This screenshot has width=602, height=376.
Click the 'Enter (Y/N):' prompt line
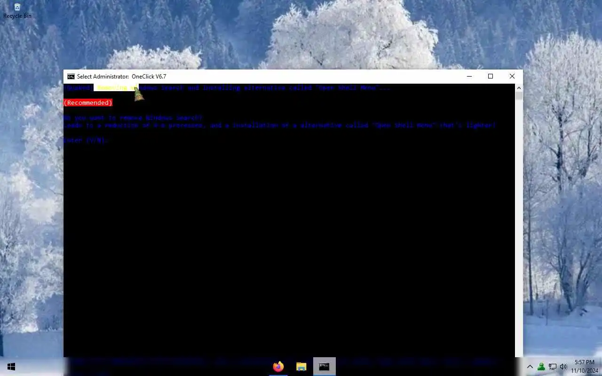[x=86, y=140]
